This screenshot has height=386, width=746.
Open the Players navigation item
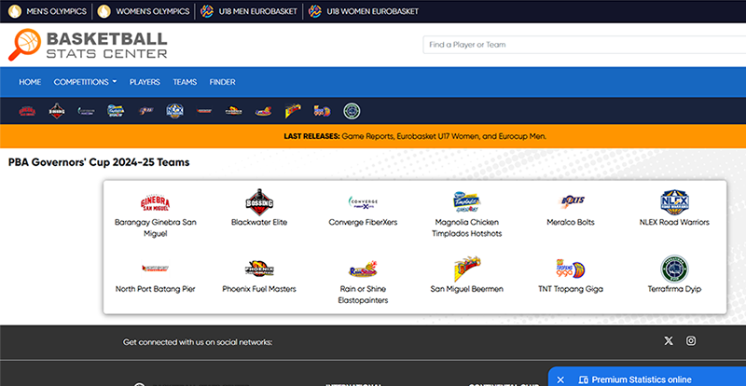(145, 82)
